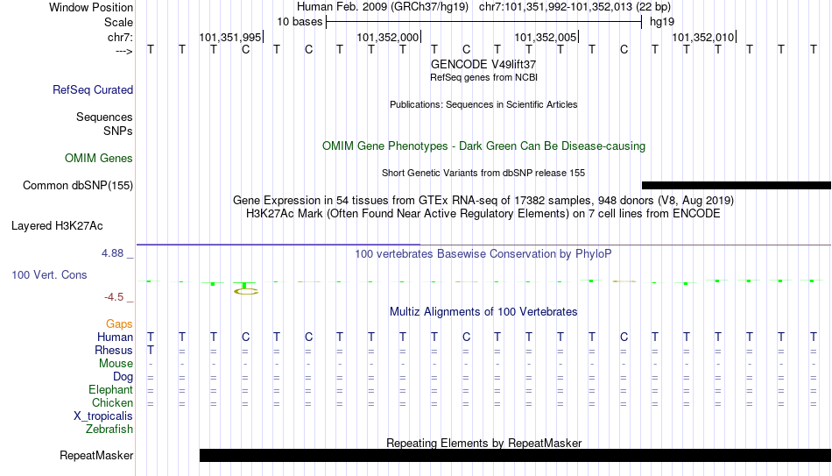
Task: Click the Sequences track label
Action: click(104, 117)
